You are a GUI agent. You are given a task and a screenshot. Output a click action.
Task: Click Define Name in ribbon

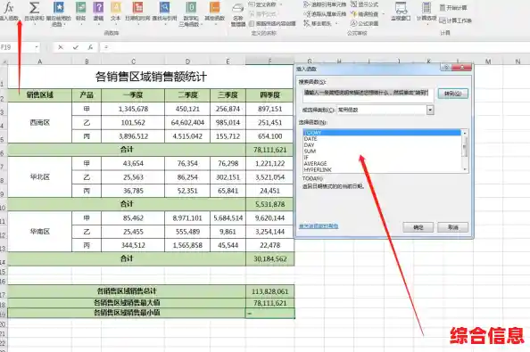tap(262, 4)
